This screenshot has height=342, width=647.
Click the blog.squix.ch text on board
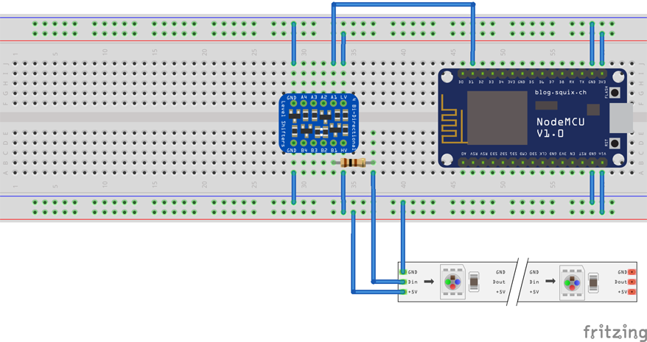tap(561, 93)
